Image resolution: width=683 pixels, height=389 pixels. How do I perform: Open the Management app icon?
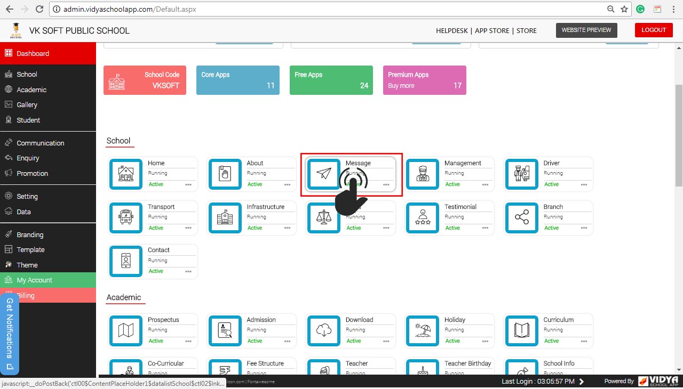(423, 174)
